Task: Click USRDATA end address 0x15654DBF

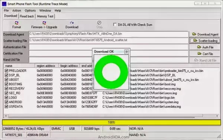Action: 90,106
